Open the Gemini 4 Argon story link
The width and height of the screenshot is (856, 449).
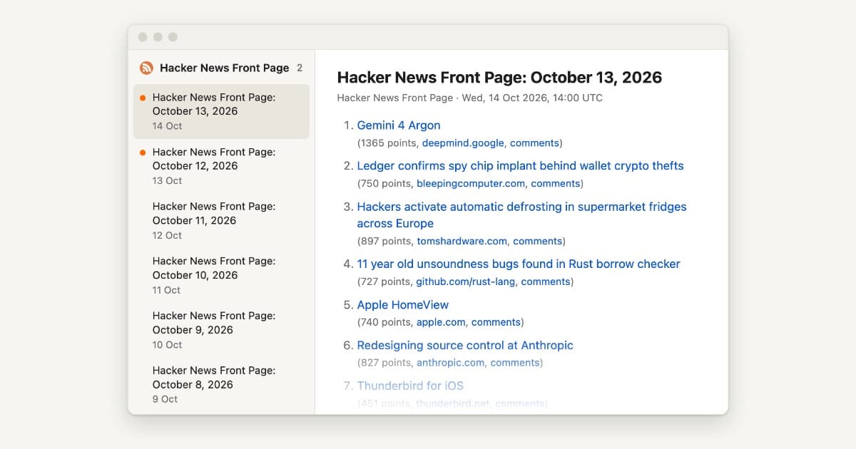click(399, 125)
